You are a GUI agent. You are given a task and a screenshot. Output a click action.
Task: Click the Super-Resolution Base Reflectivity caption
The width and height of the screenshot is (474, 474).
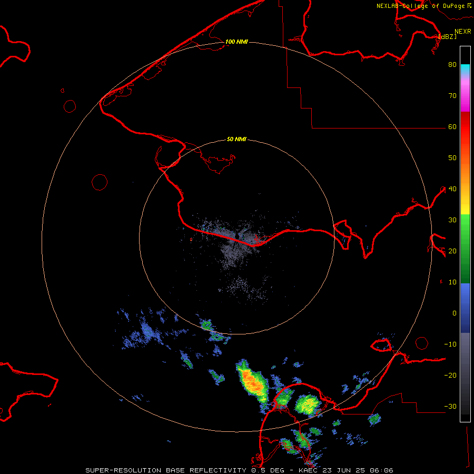coord(240,470)
